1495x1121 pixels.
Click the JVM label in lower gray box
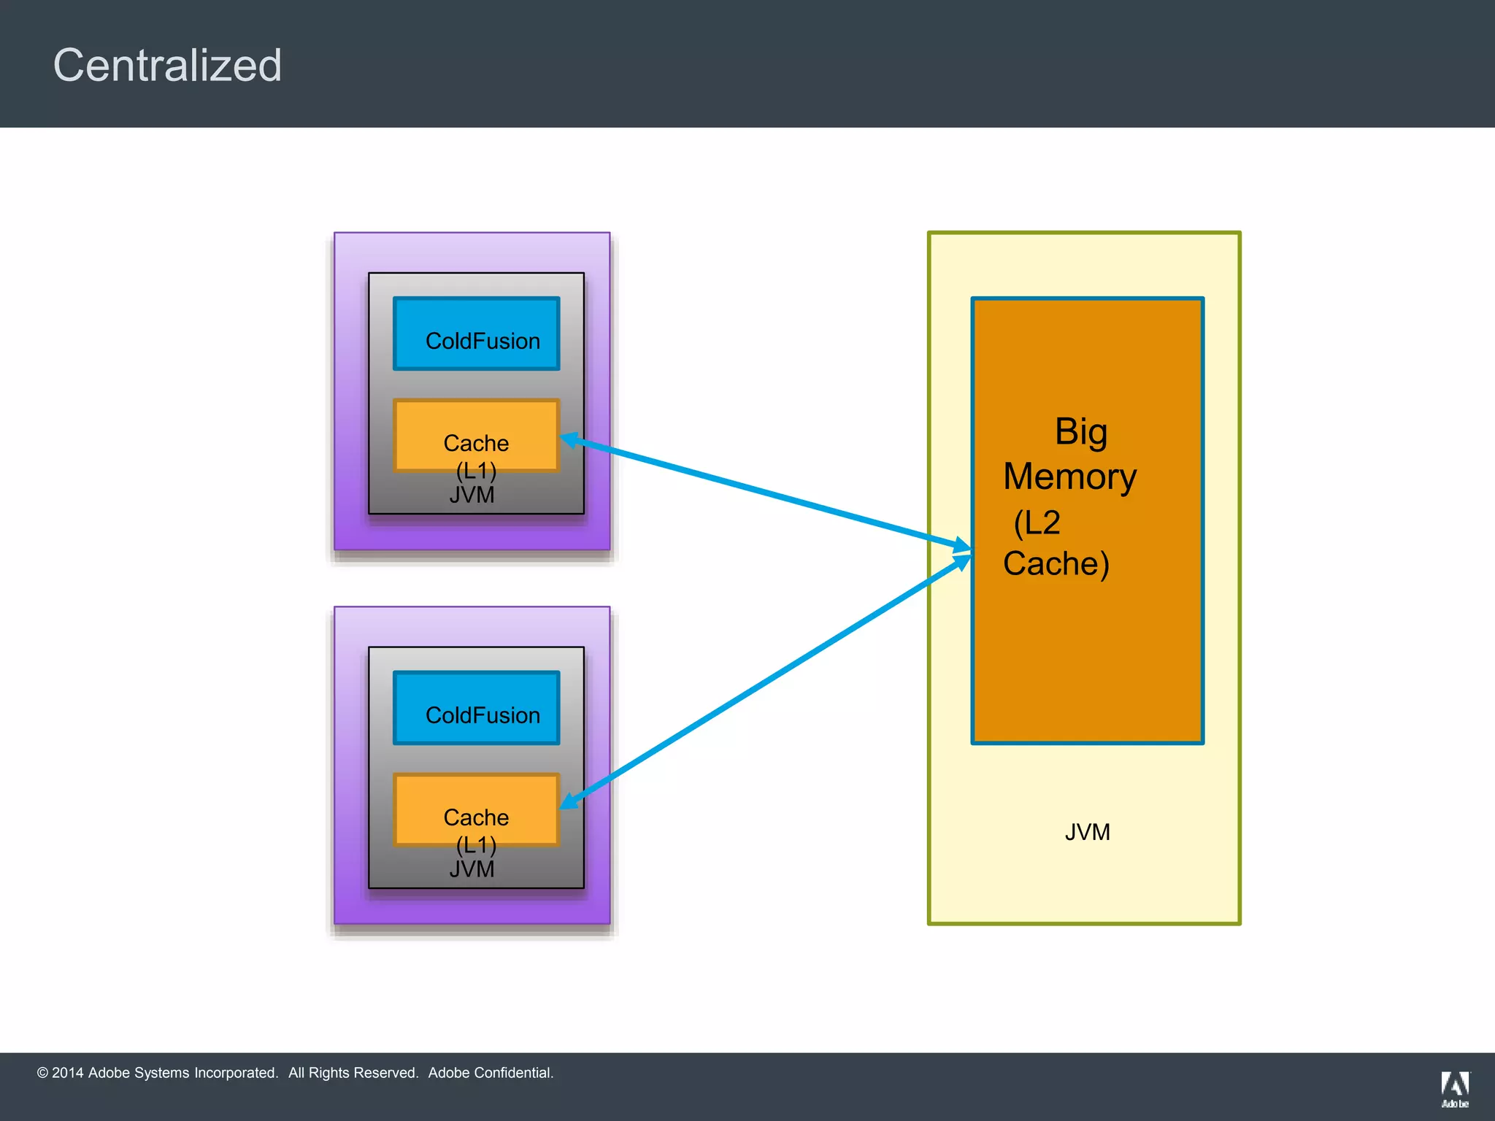tap(472, 870)
